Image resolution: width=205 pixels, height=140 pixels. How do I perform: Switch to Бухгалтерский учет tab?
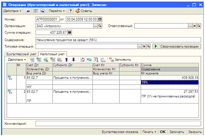click(21, 54)
